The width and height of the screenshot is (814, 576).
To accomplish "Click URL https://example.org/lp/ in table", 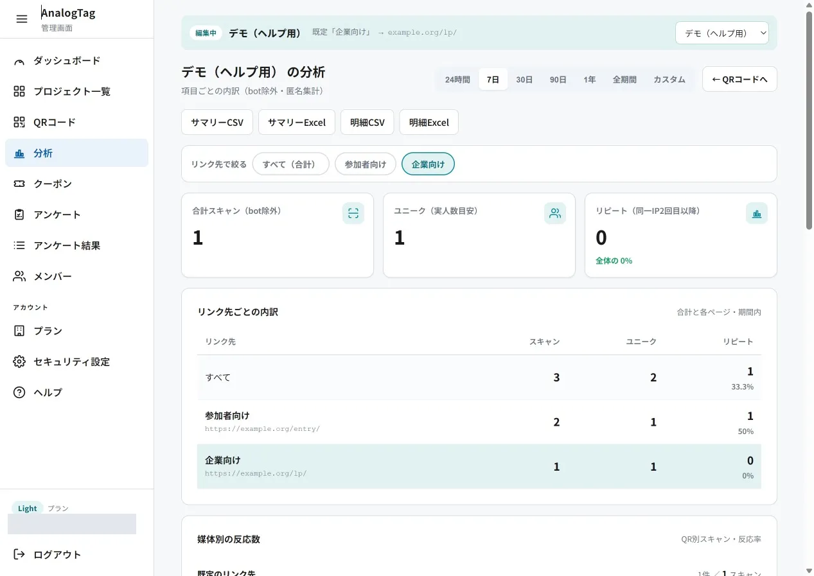I will [x=256, y=474].
